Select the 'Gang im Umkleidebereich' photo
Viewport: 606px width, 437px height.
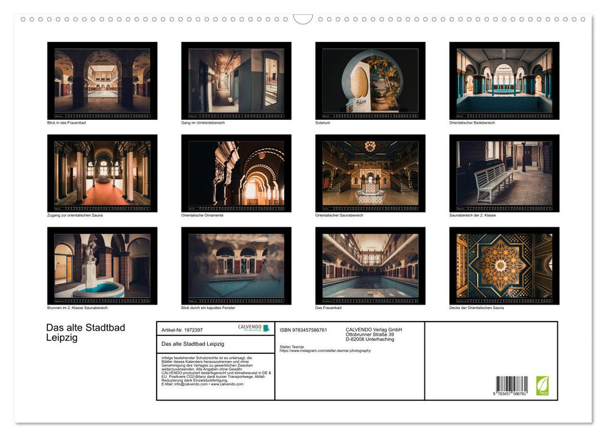[236, 81]
